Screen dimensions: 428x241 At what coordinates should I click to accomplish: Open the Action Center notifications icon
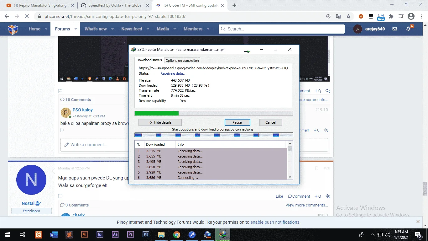click(418, 234)
